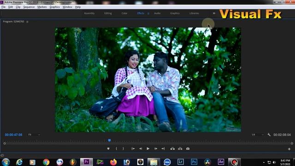The width and height of the screenshot is (295, 166).
Task: Open the Markers menu
Action: tap(42, 7)
